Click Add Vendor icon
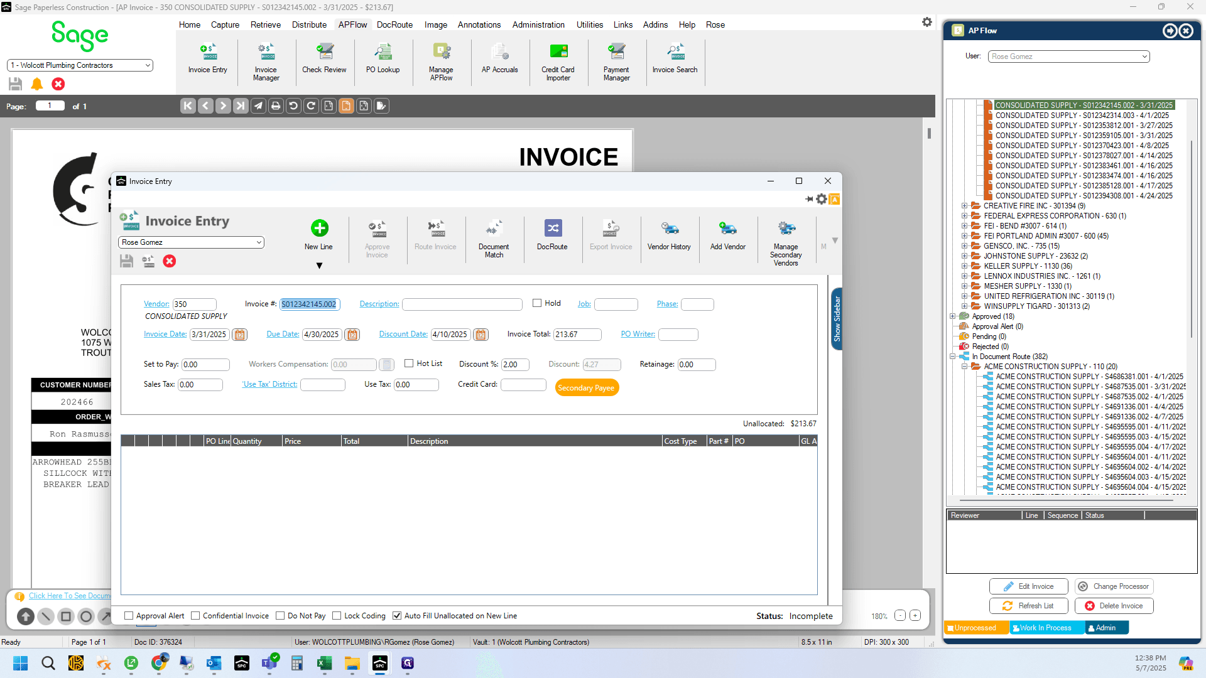1206x678 pixels. [727, 235]
